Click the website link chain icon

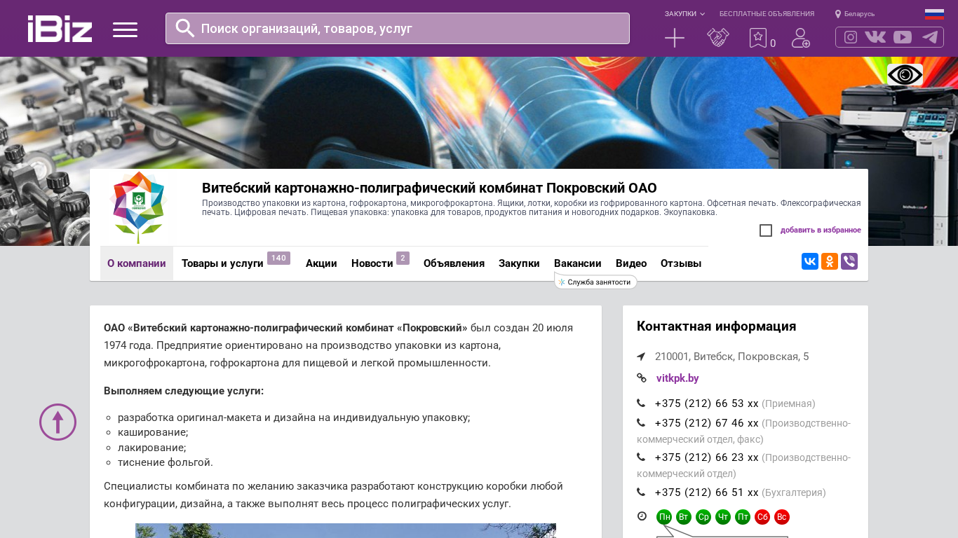click(x=642, y=378)
